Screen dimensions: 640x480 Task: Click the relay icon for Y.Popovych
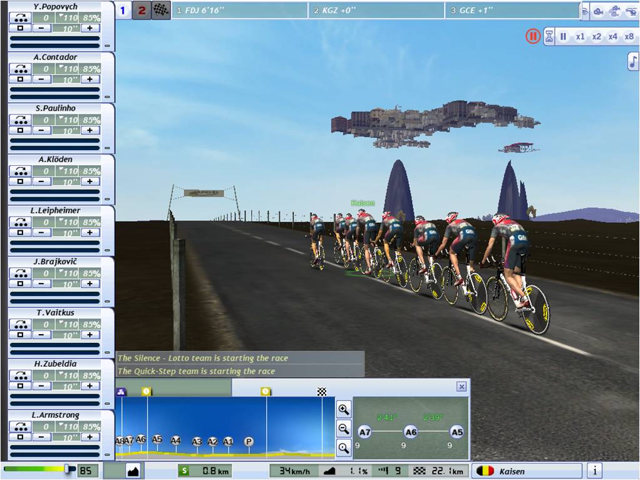pos(21,18)
